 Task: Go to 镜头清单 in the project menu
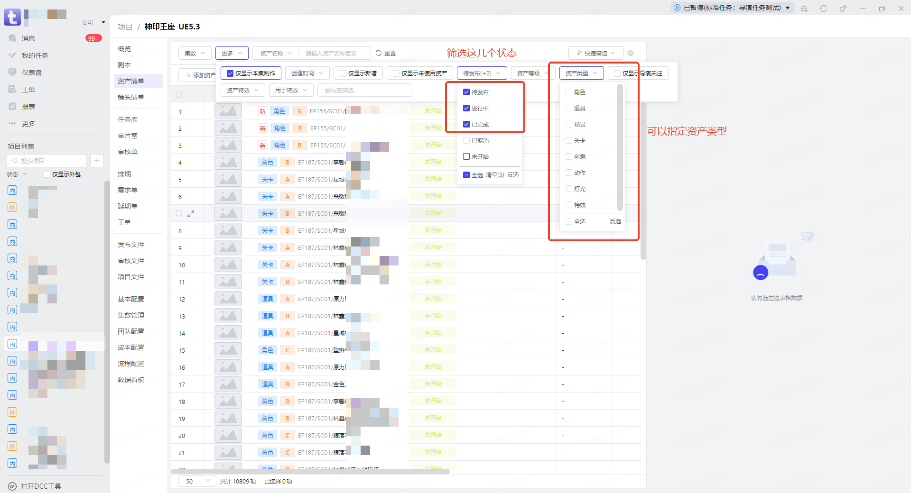tap(131, 97)
